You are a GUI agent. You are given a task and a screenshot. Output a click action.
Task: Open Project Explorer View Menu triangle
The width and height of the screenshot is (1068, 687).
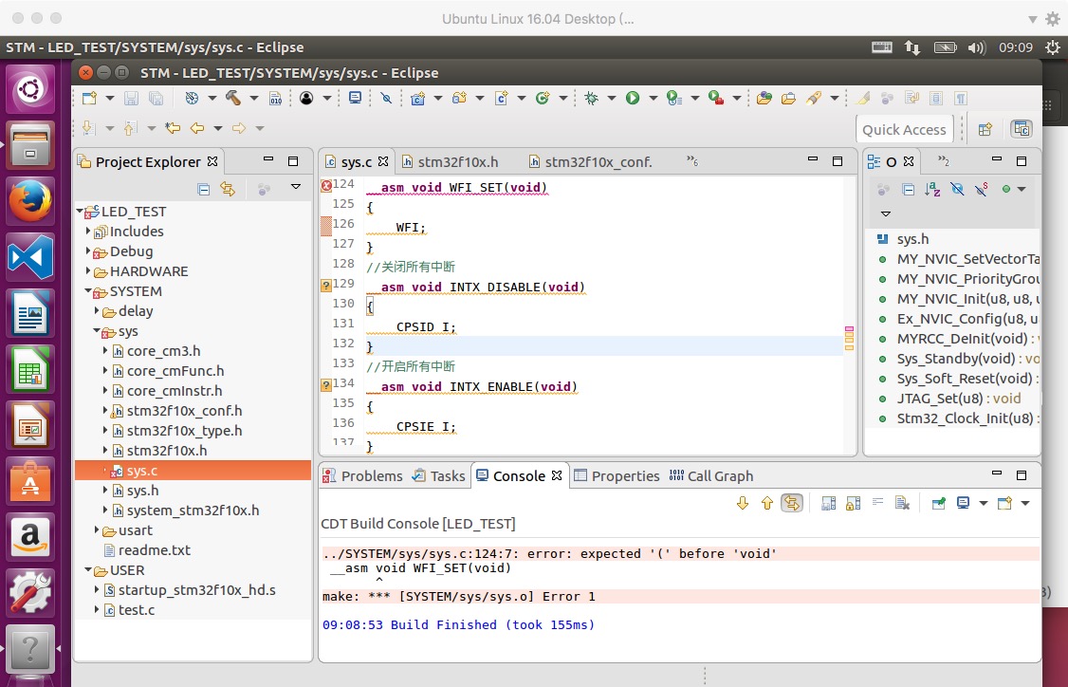tap(296, 187)
